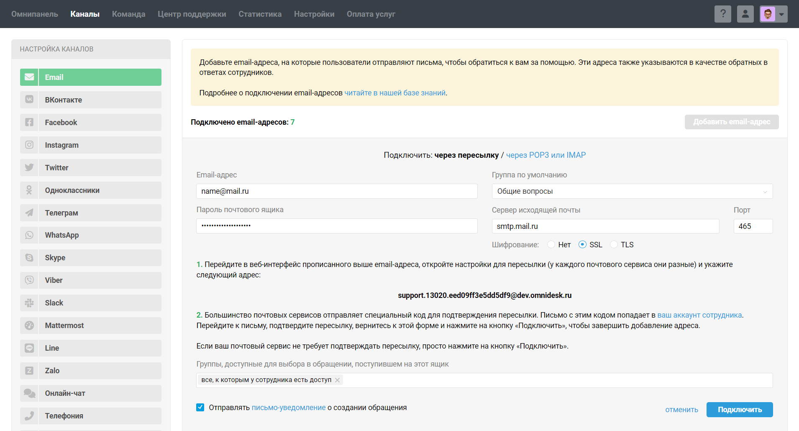Image resolution: width=799 pixels, height=431 pixels.
Task: Choose the Viber channel icon
Action: (29, 280)
